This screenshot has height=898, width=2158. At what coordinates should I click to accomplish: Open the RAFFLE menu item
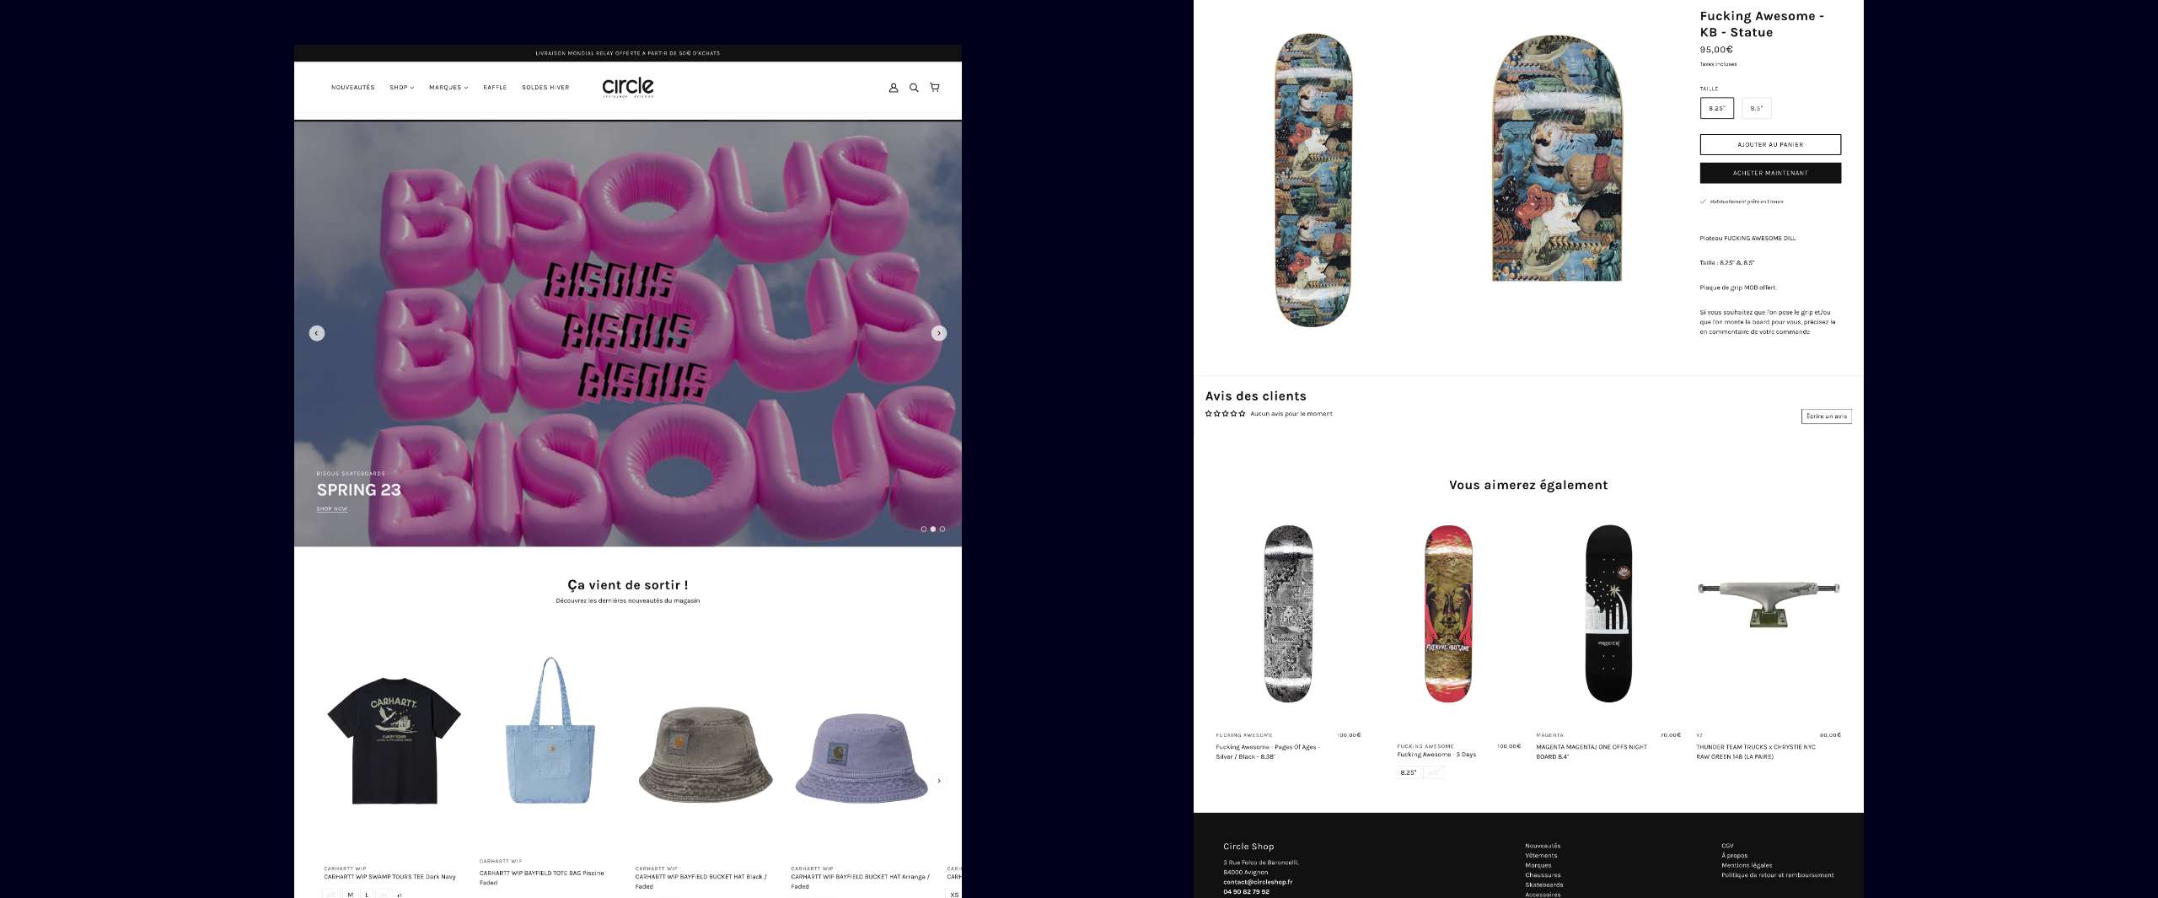495,88
